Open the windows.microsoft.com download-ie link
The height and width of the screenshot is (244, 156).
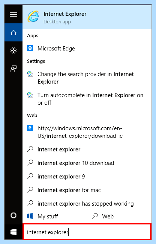[87, 132]
